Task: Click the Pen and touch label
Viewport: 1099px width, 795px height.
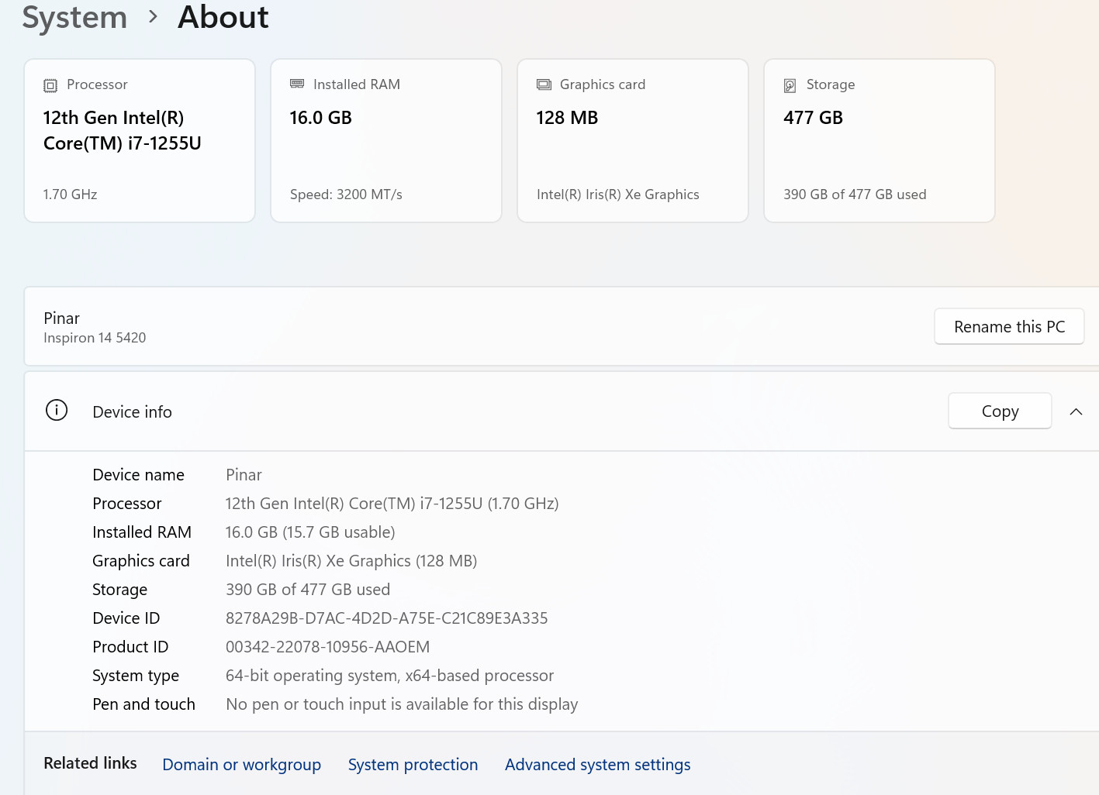Action: point(143,704)
